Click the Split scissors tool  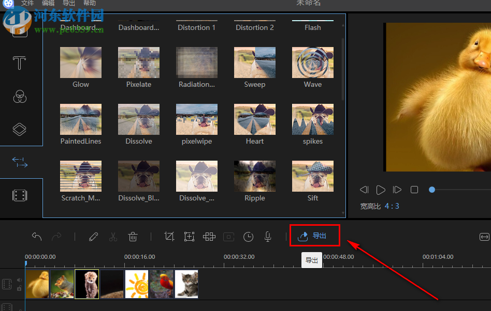click(113, 237)
